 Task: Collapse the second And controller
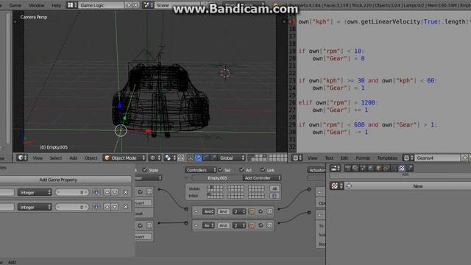tap(196, 225)
